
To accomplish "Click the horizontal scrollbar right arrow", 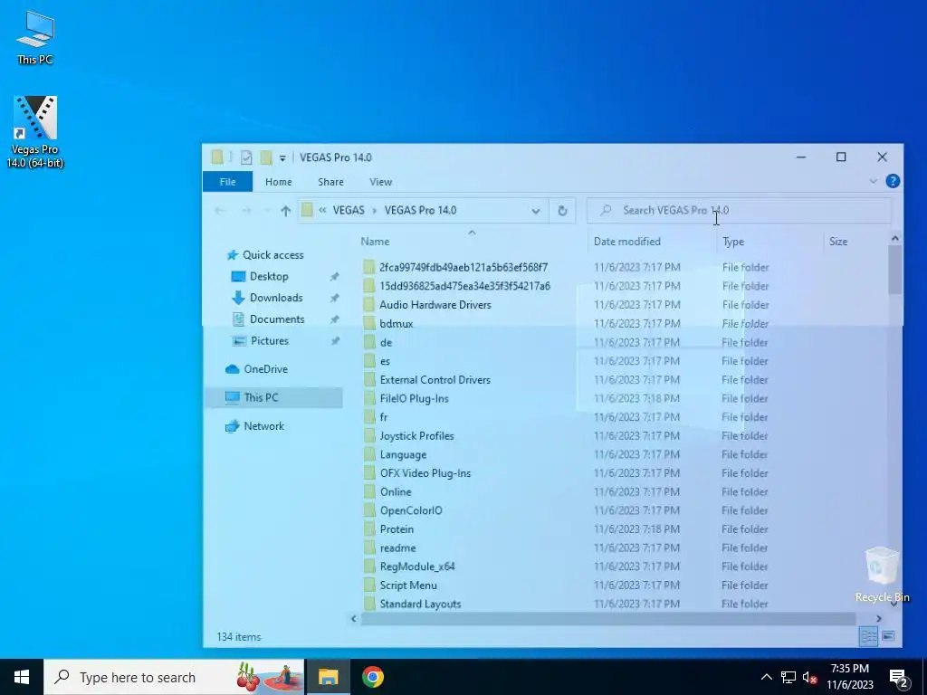I will pos(879,619).
